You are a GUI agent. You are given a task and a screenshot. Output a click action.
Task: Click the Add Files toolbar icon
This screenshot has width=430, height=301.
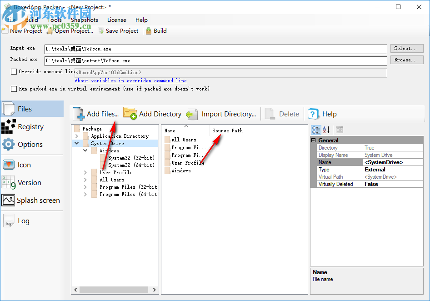[78, 114]
